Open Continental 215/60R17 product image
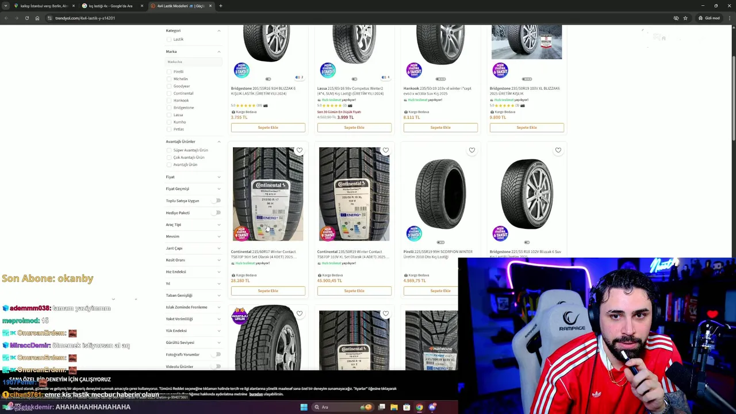This screenshot has height=414, width=736. [x=268, y=194]
